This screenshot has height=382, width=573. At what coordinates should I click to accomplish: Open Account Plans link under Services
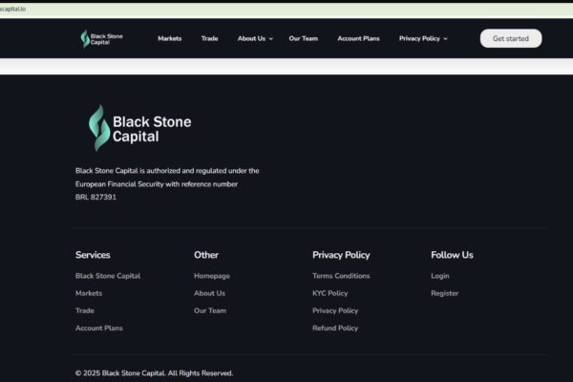coord(99,329)
